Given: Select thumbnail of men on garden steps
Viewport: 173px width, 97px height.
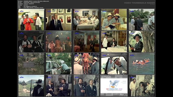Looking at the screenshot, I should 142,20.
